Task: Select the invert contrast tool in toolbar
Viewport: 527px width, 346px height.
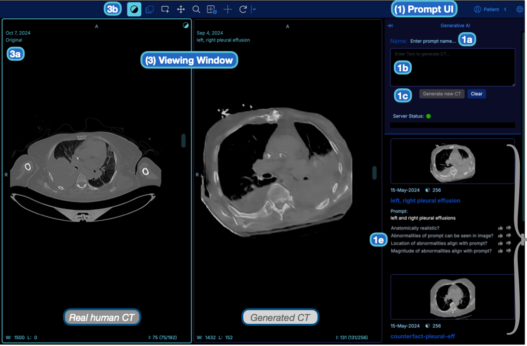Action: [134, 9]
